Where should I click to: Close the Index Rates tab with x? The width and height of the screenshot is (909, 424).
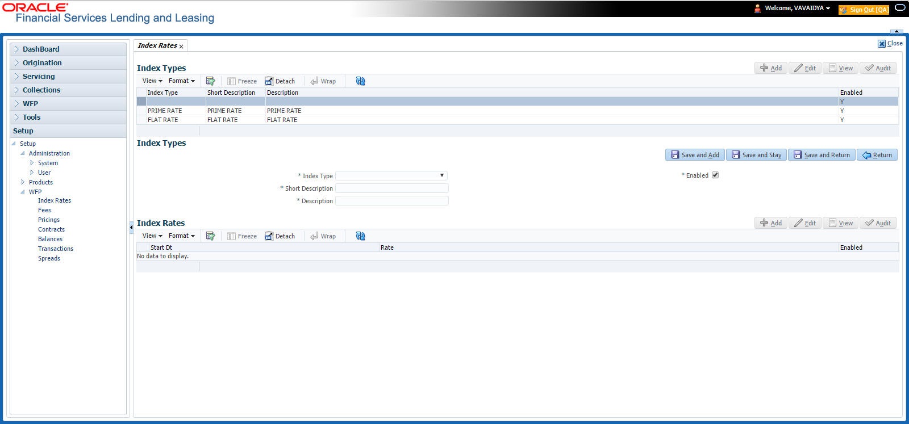[x=181, y=46]
